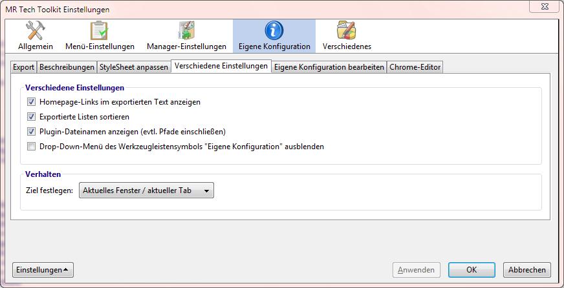Expand the Einstellungen menu button
Image resolution: width=564 pixels, height=288 pixels.
pos(43,270)
